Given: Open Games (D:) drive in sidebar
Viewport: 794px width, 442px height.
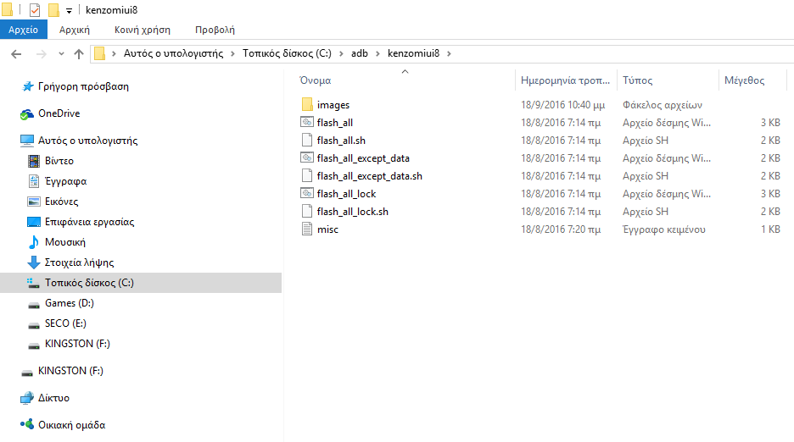Looking at the screenshot, I should [x=69, y=303].
